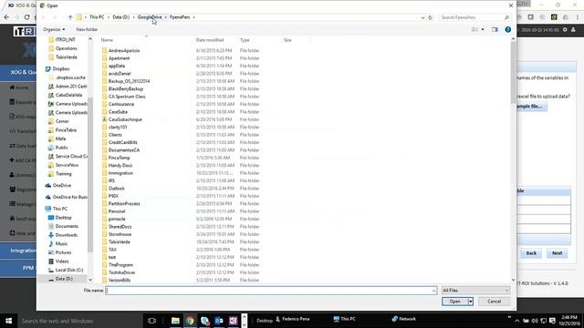Select Data (D:) in the navigation pane
The height and width of the screenshot is (328, 584).
pos(64,279)
